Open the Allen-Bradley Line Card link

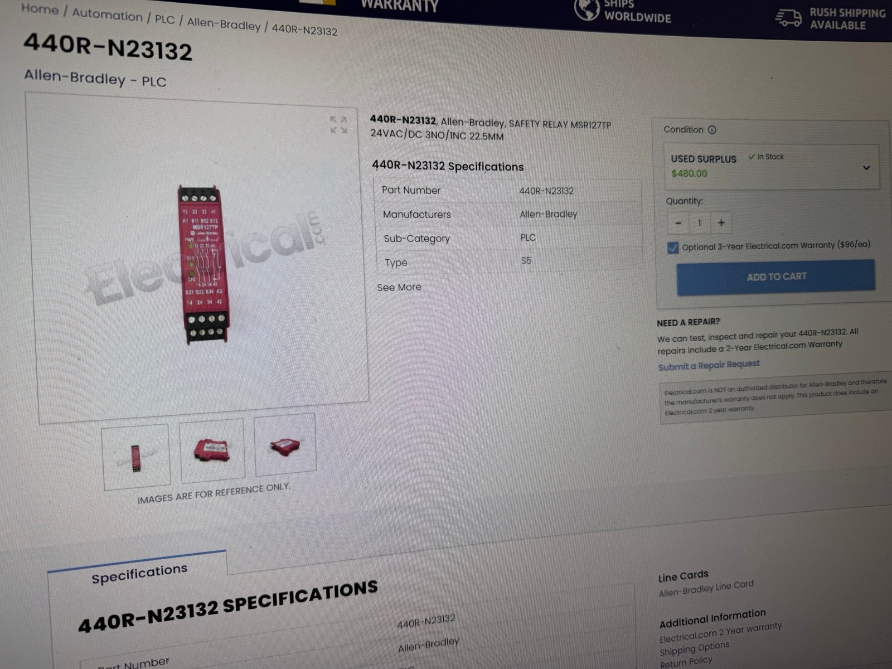click(x=706, y=588)
